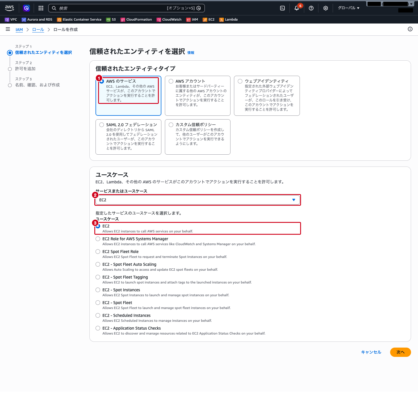Select AWS アカウント entity type

(x=198, y=96)
